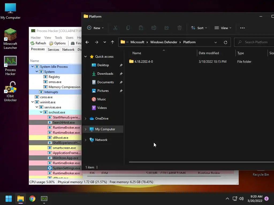Click the Copy icon in Explorer toolbar
The width and height of the screenshot is (274, 205).
pos(128,28)
